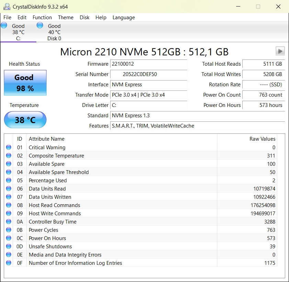Switch to the Disk 0 tab

click(x=54, y=32)
